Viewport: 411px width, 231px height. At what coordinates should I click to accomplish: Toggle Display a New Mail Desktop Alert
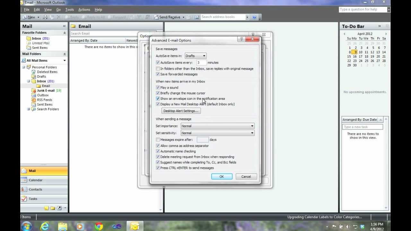coord(158,104)
